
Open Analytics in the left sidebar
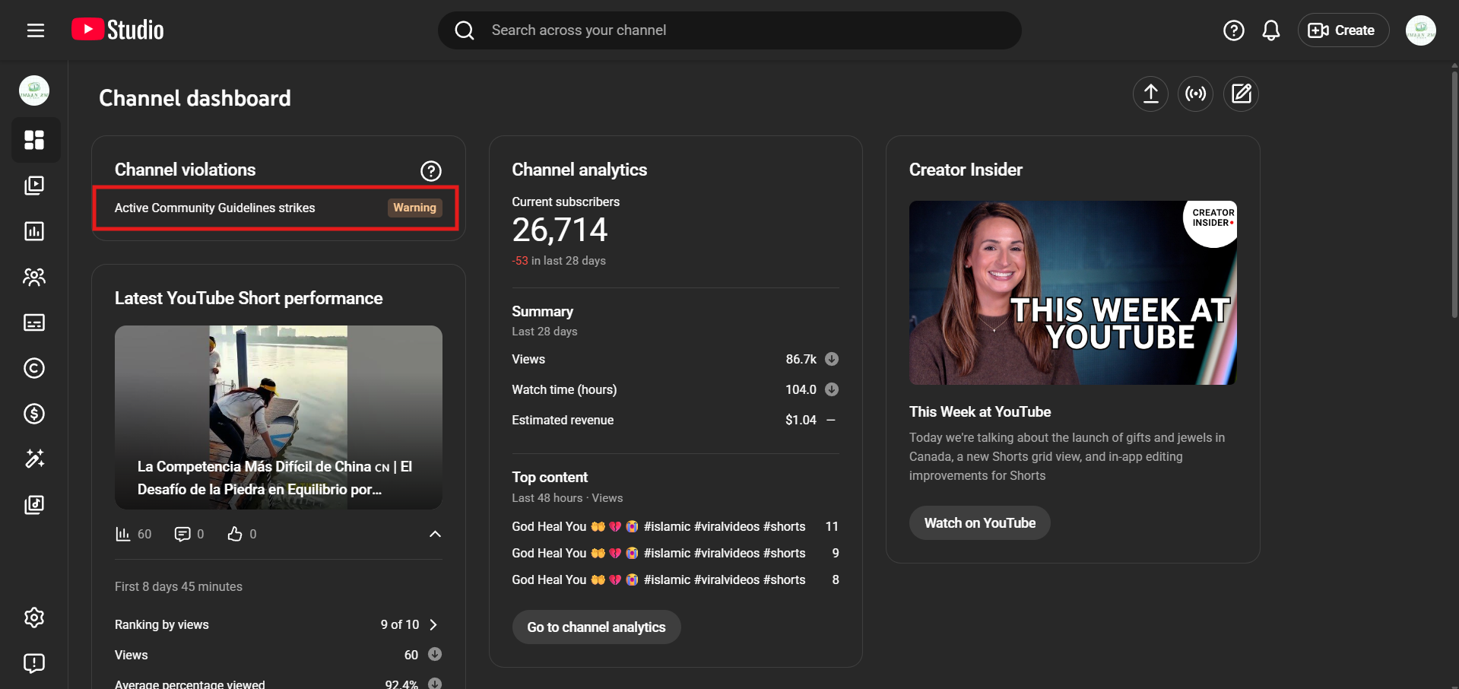[x=34, y=231]
